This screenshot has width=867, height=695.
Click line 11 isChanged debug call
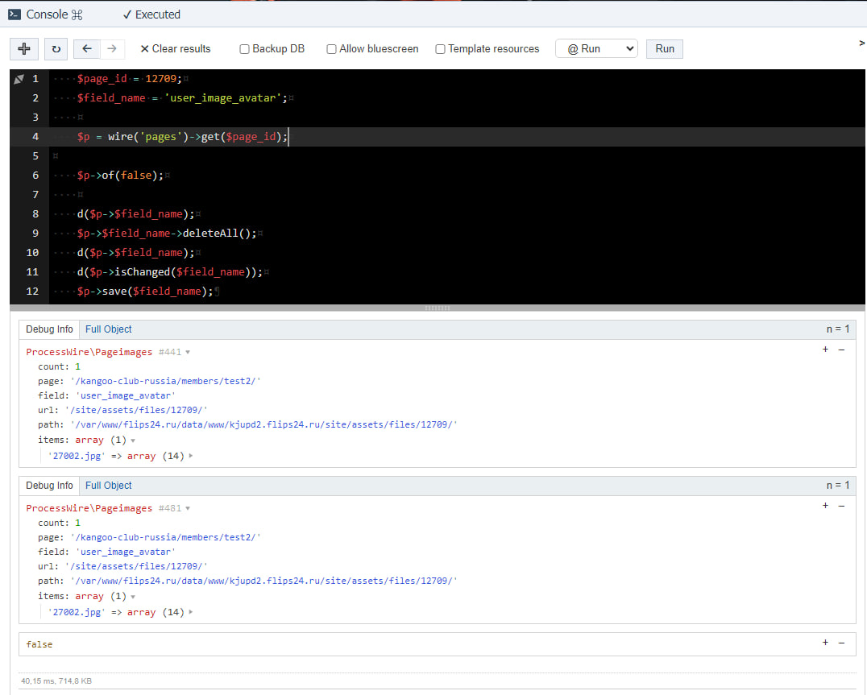point(170,272)
